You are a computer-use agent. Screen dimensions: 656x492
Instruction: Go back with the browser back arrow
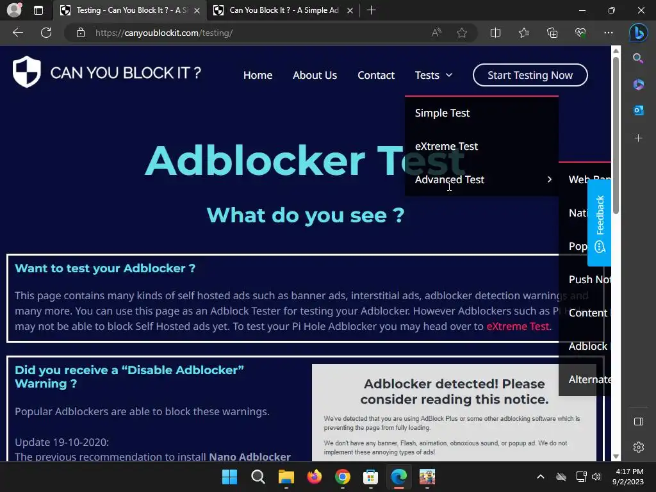(x=18, y=33)
